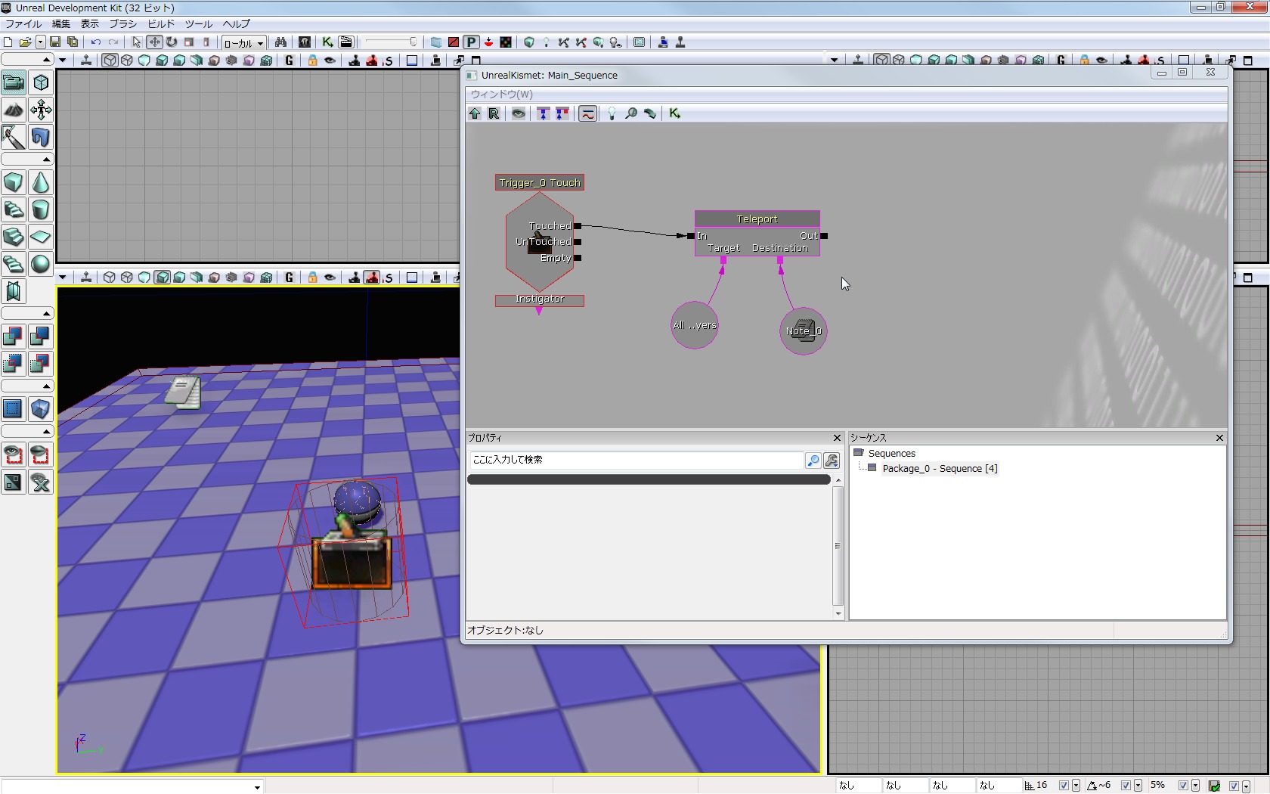Screen dimensions: 1270x794
Task: Click the Teleport action node title
Action: (757, 219)
